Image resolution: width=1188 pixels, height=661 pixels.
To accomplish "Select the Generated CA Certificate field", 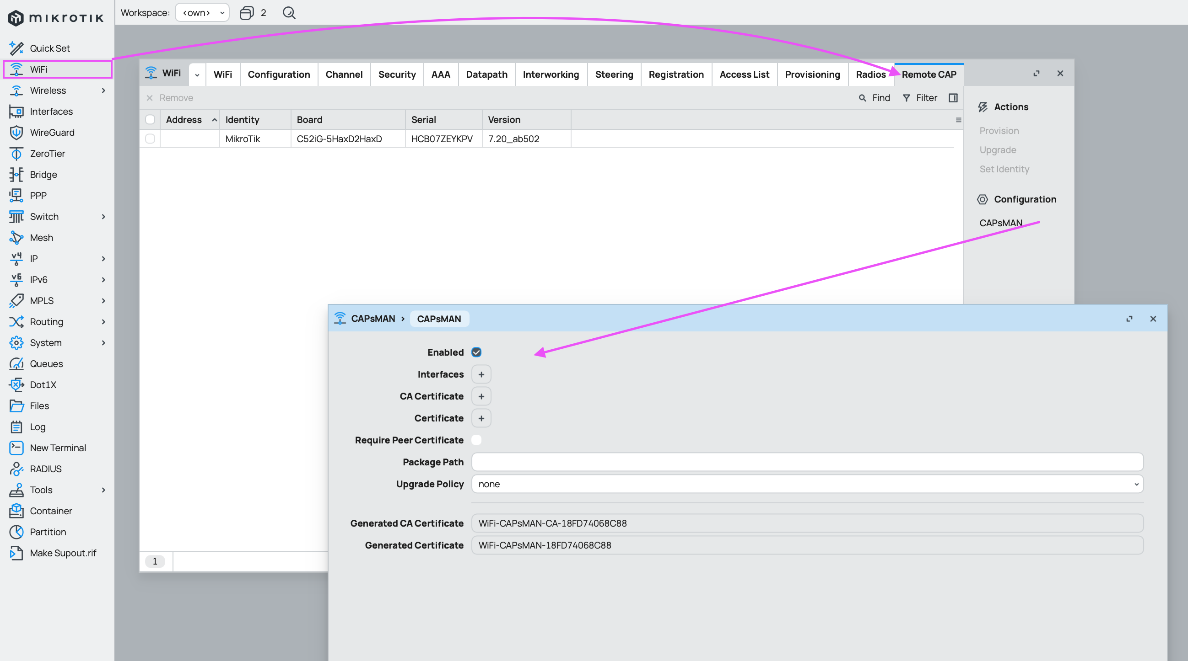I will coord(807,523).
